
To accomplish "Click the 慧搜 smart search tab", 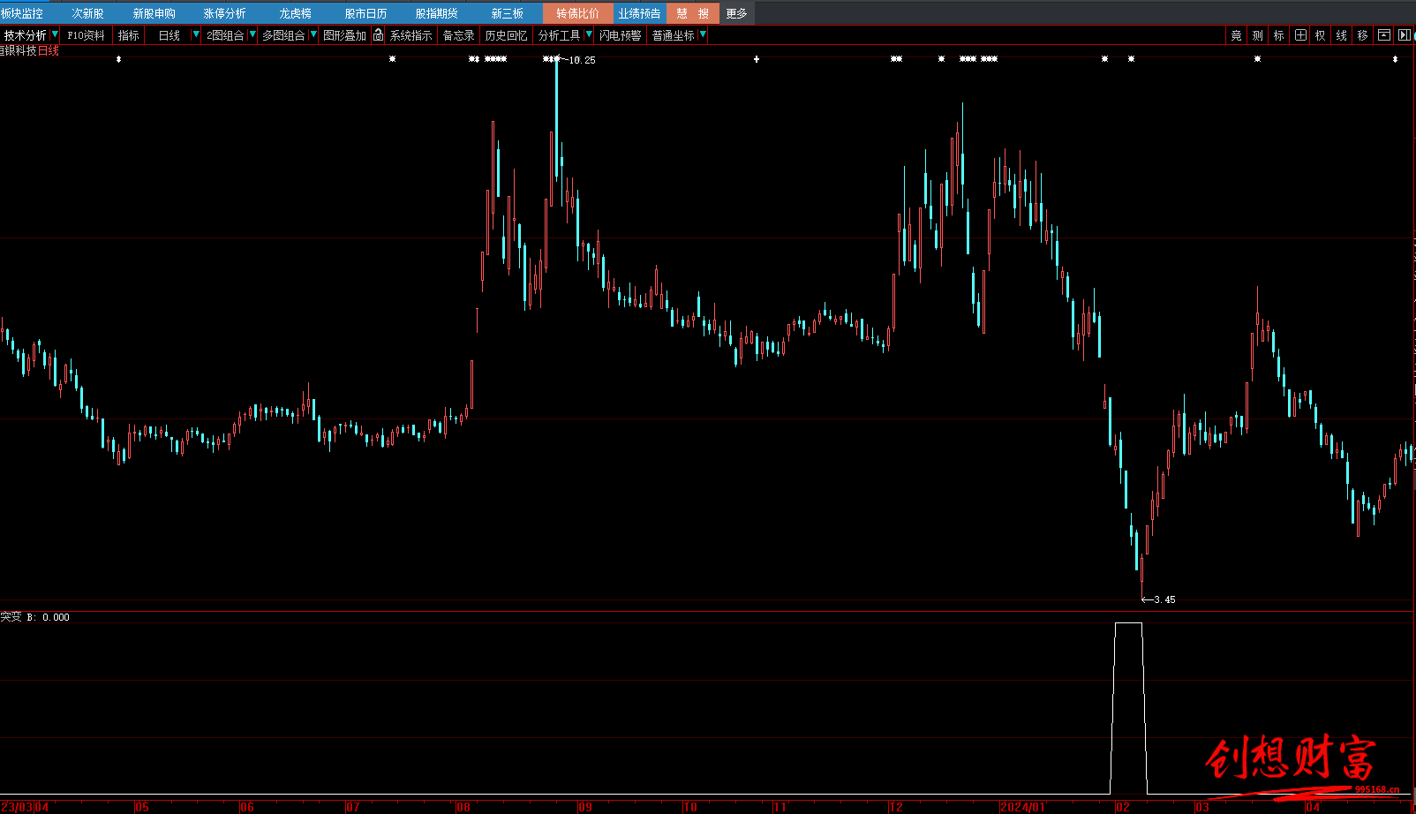I will point(693,13).
